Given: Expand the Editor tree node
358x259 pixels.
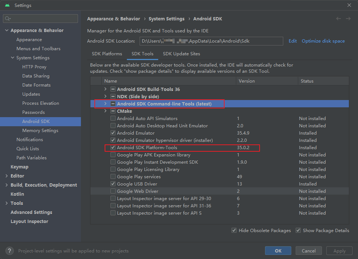Looking at the screenshot, I should point(7,176).
